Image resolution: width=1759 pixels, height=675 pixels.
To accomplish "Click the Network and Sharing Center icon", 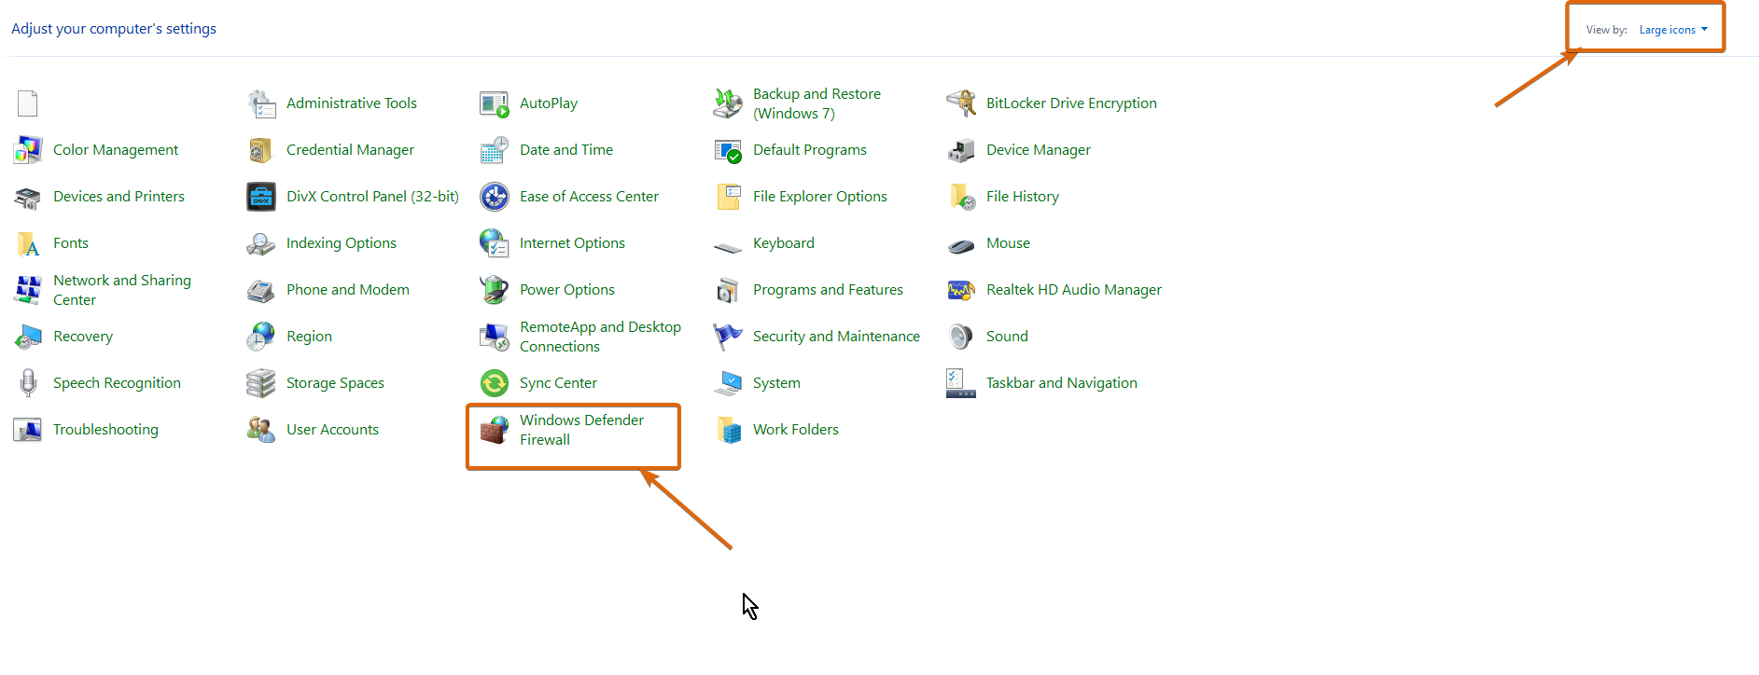I will click(28, 290).
